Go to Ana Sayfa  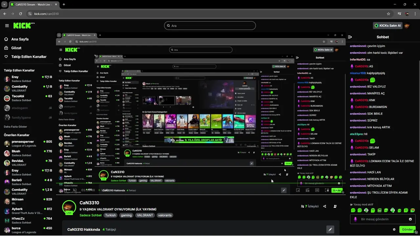(20, 39)
